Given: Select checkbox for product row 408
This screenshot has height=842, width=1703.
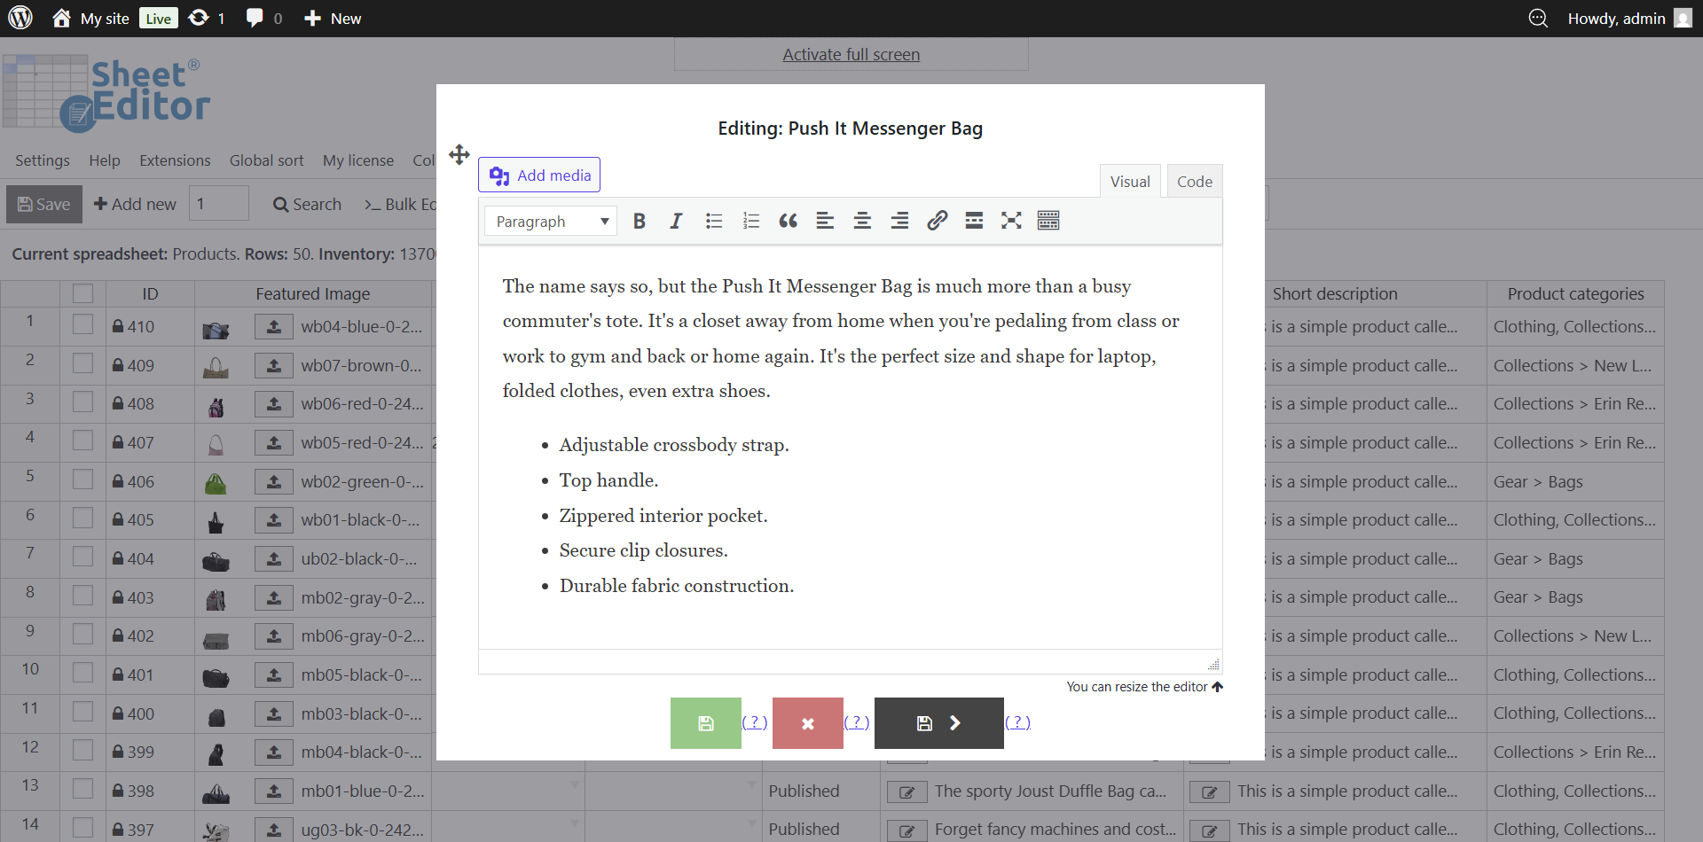Looking at the screenshot, I should coord(82,402).
